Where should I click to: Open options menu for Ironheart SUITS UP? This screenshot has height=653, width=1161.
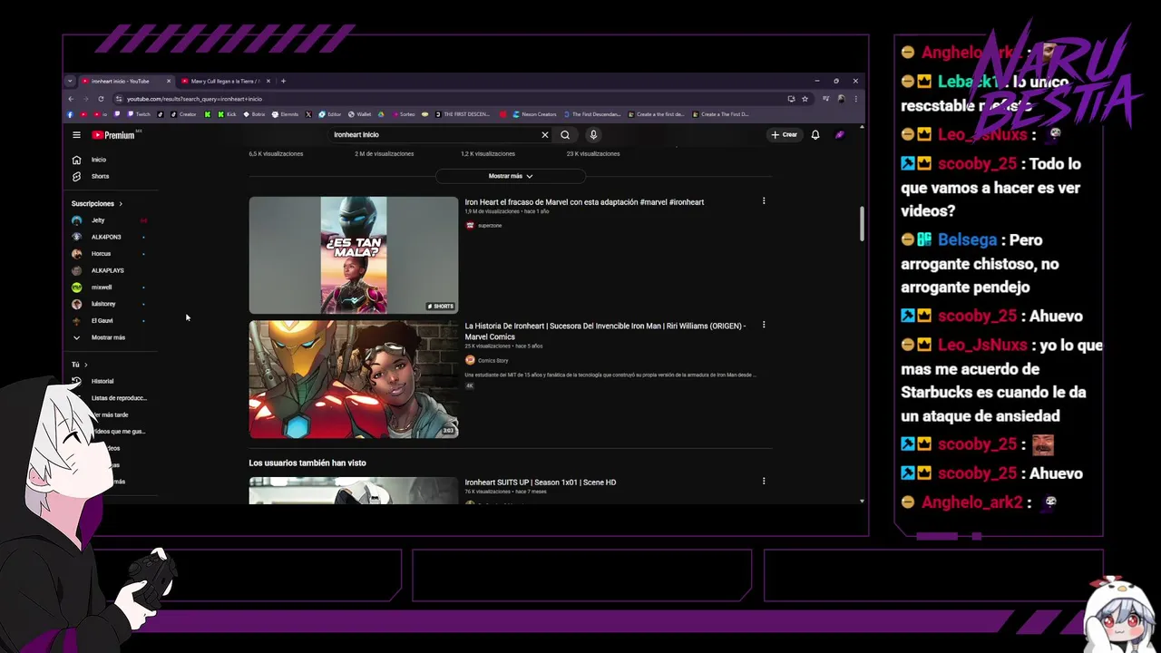(764, 482)
